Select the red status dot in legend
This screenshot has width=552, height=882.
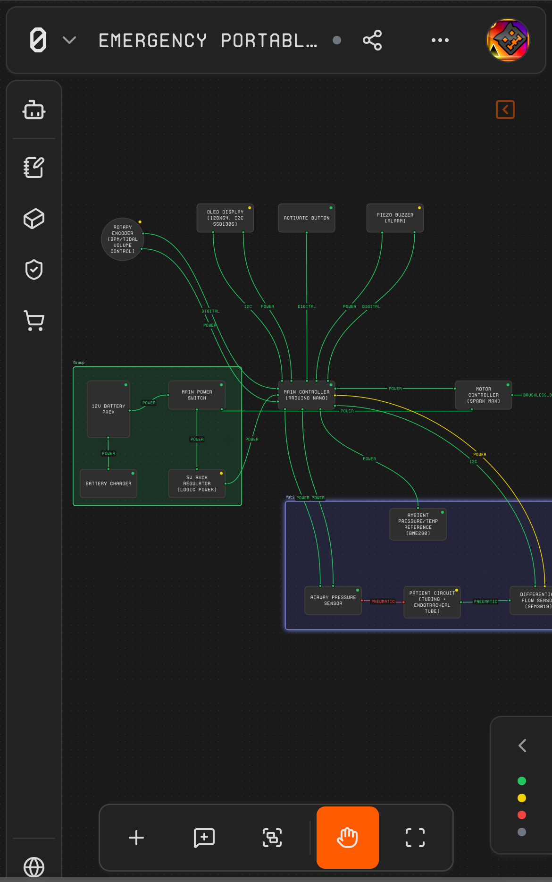[x=522, y=815]
